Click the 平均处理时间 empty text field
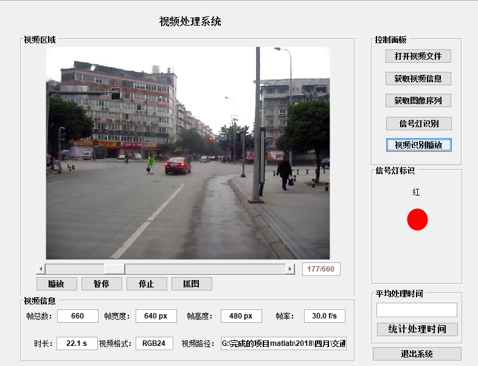The height and width of the screenshot is (366, 478). coord(417,310)
